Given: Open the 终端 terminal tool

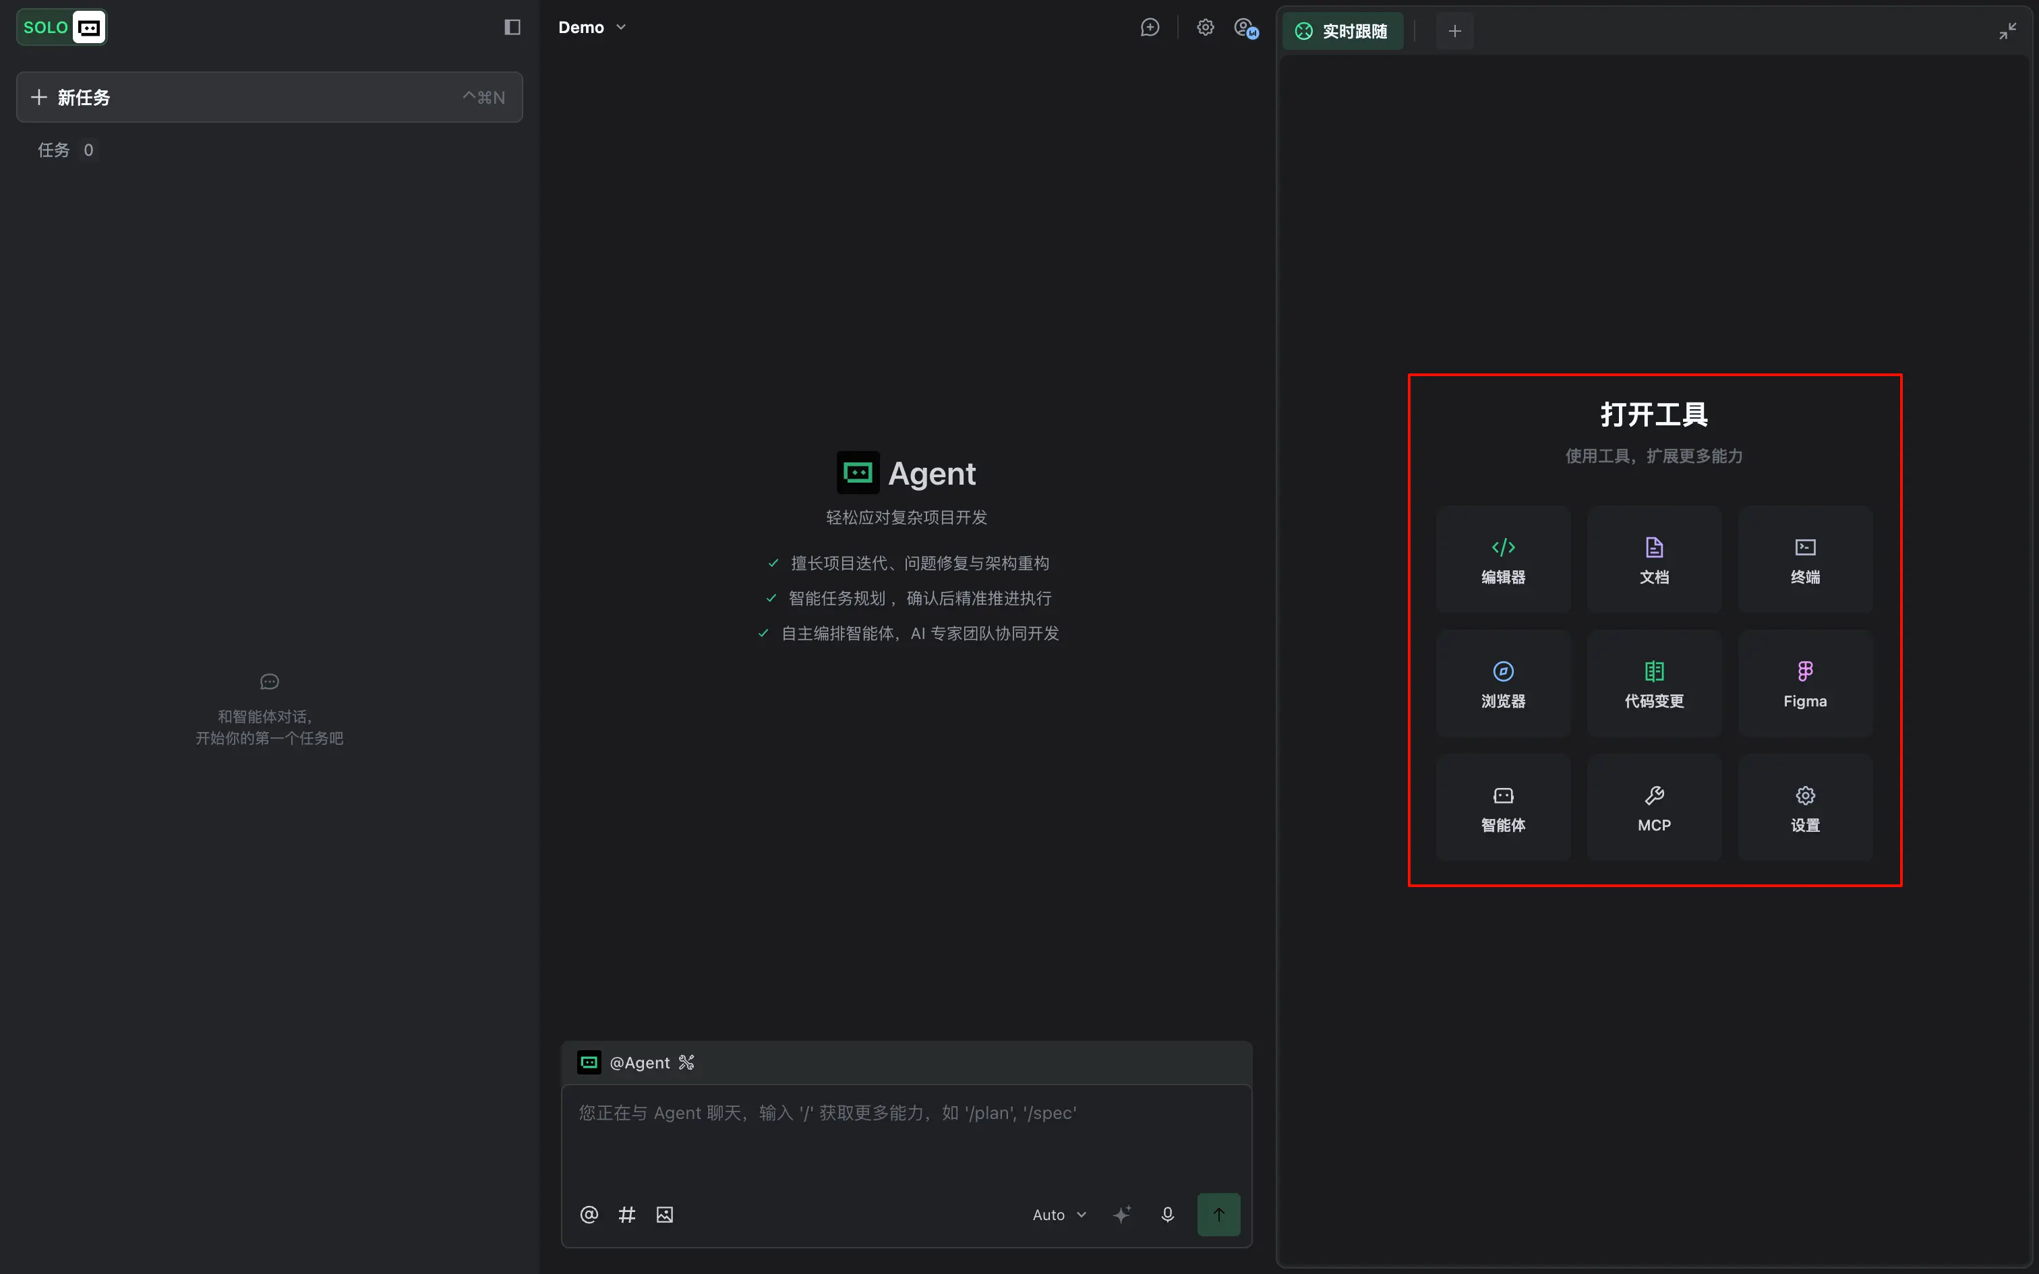Looking at the screenshot, I should pyautogui.click(x=1805, y=559).
